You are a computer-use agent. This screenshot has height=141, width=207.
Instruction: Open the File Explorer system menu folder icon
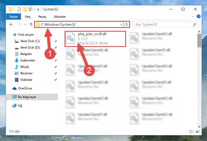10,9
